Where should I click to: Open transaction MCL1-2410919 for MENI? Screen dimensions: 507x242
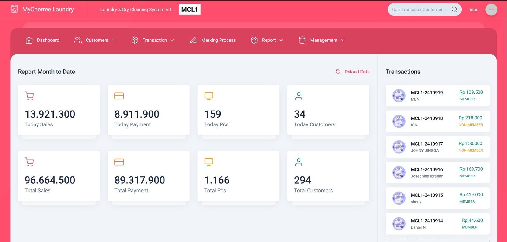[437, 96]
